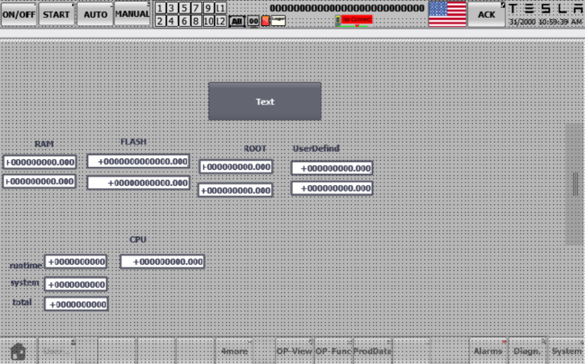The image size is (585, 364).
Task: Click the red No Connect status indicator
Action: point(356,19)
